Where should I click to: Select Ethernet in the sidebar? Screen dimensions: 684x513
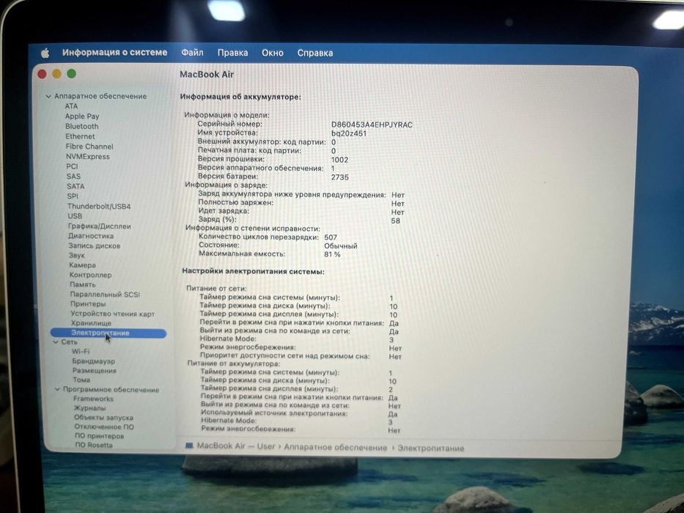tap(80, 136)
